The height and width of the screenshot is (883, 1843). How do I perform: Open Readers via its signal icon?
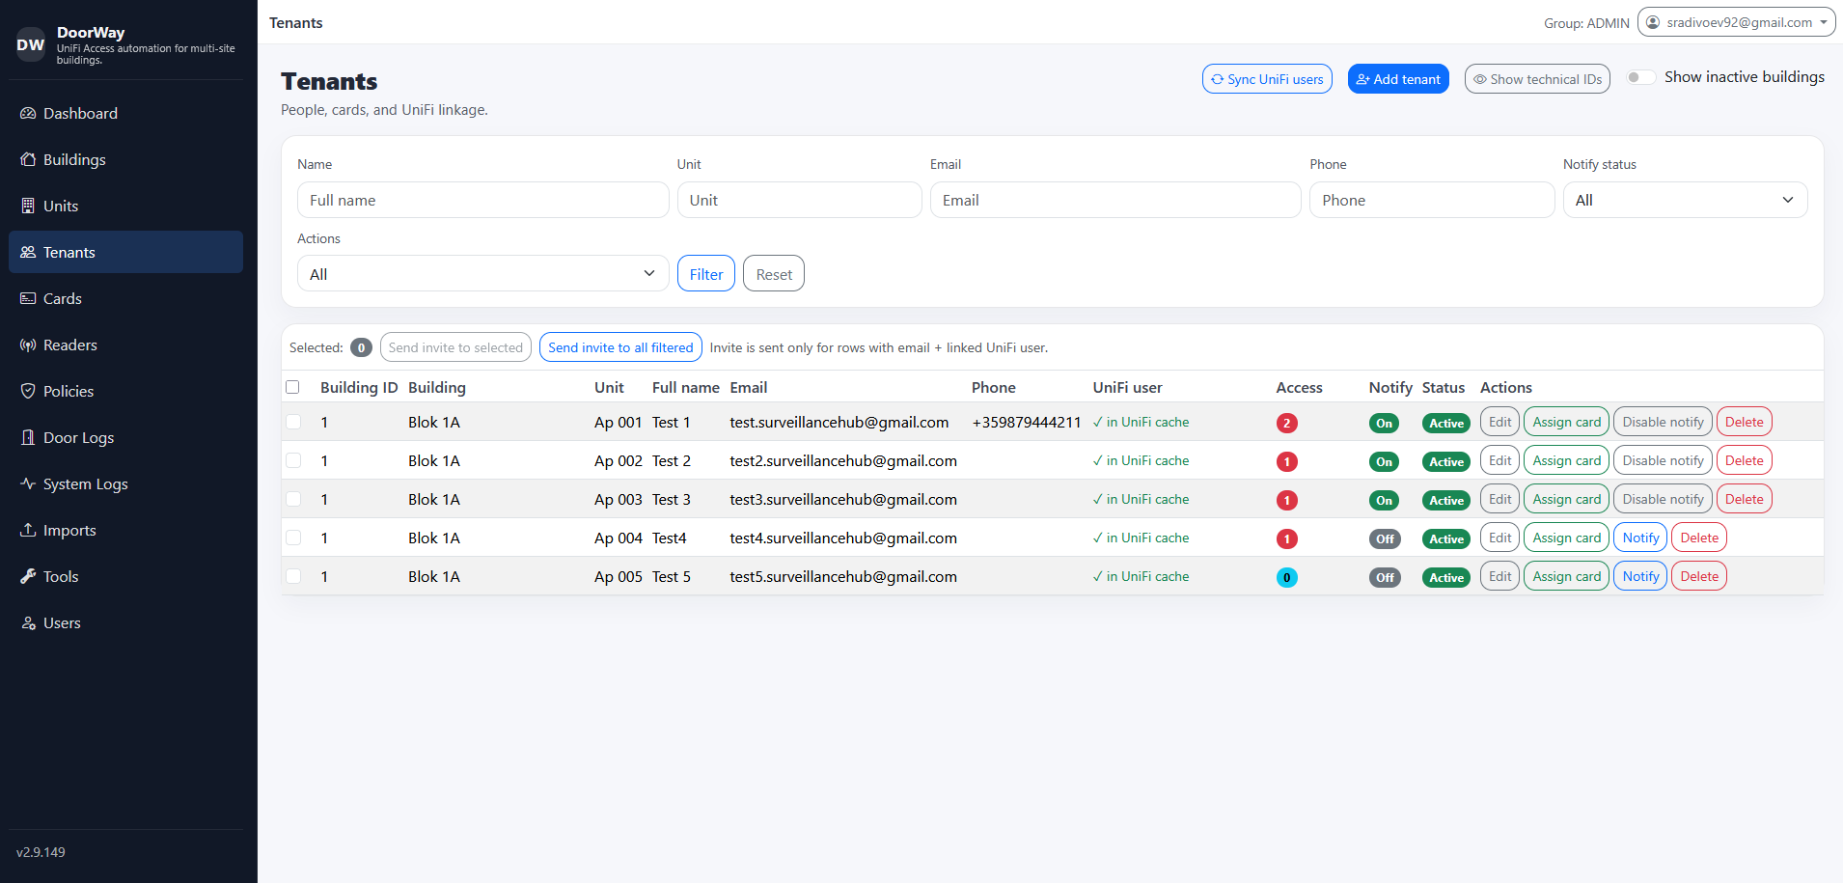(x=28, y=345)
